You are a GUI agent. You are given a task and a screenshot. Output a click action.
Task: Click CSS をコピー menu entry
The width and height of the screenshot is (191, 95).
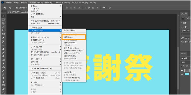click(45, 9)
